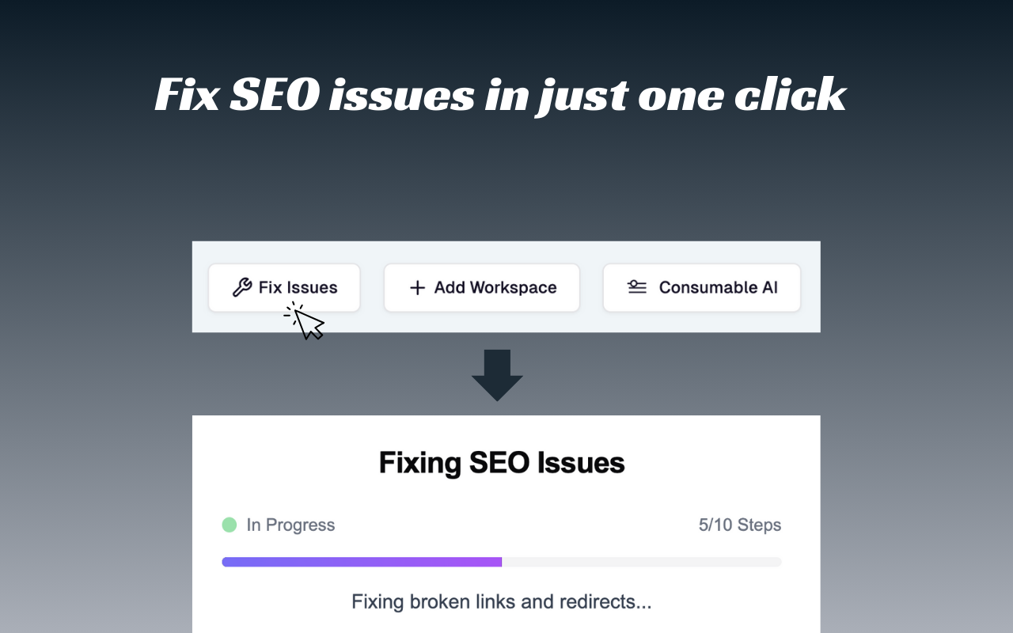Click the Fix SEO issues in just one click headline
Screen dimensions: 1013x633
500,95
